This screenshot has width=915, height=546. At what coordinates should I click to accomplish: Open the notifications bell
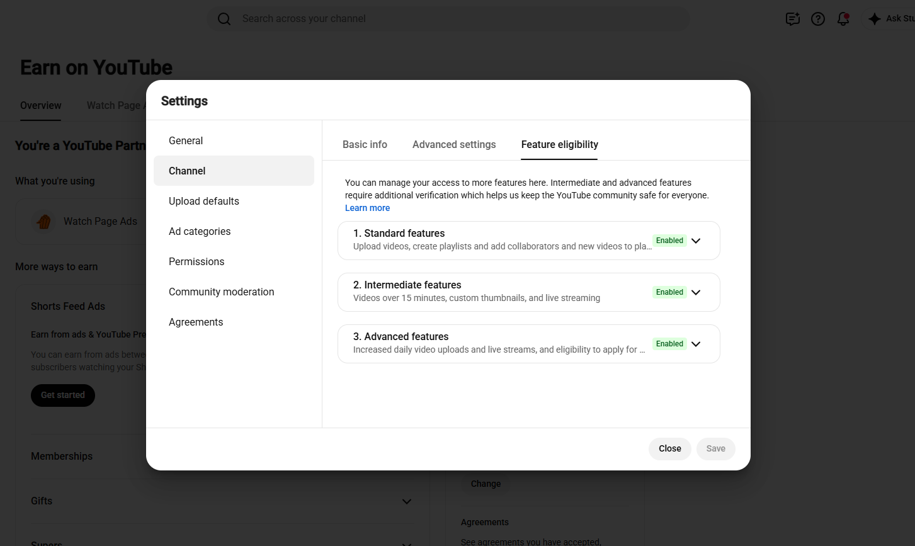pos(843,19)
